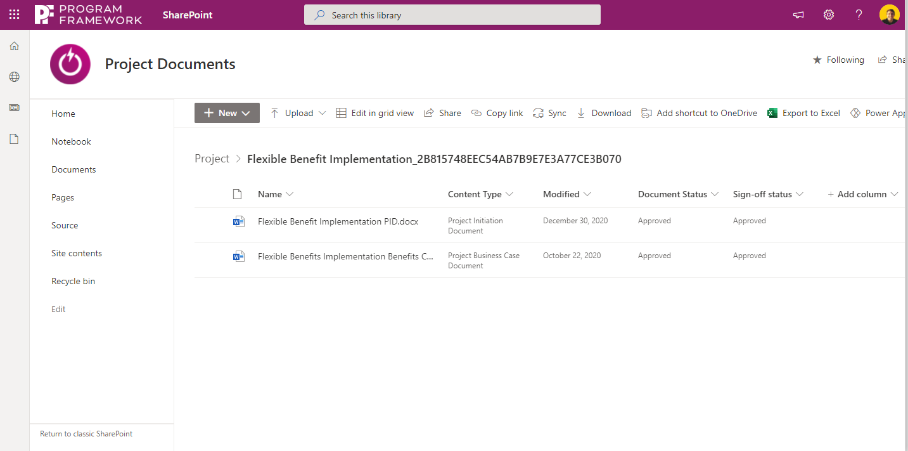Click the search magnifier icon
This screenshot has height=451, width=908.
[320, 15]
